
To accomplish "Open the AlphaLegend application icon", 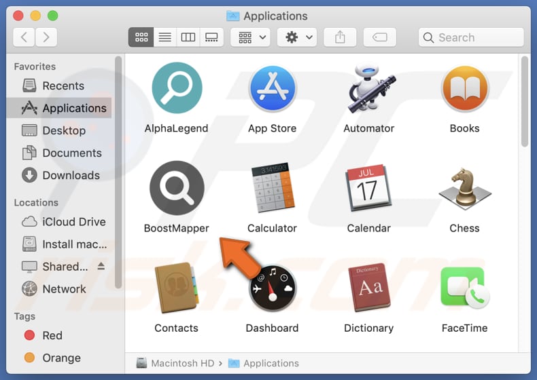I will pyautogui.click(x=177, y=88).
